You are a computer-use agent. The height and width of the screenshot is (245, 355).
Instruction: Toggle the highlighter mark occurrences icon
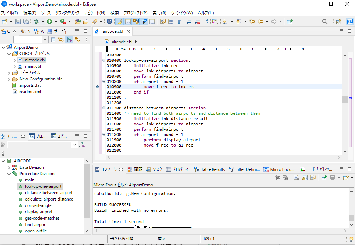pyautogui.click(x=120, y=22)
